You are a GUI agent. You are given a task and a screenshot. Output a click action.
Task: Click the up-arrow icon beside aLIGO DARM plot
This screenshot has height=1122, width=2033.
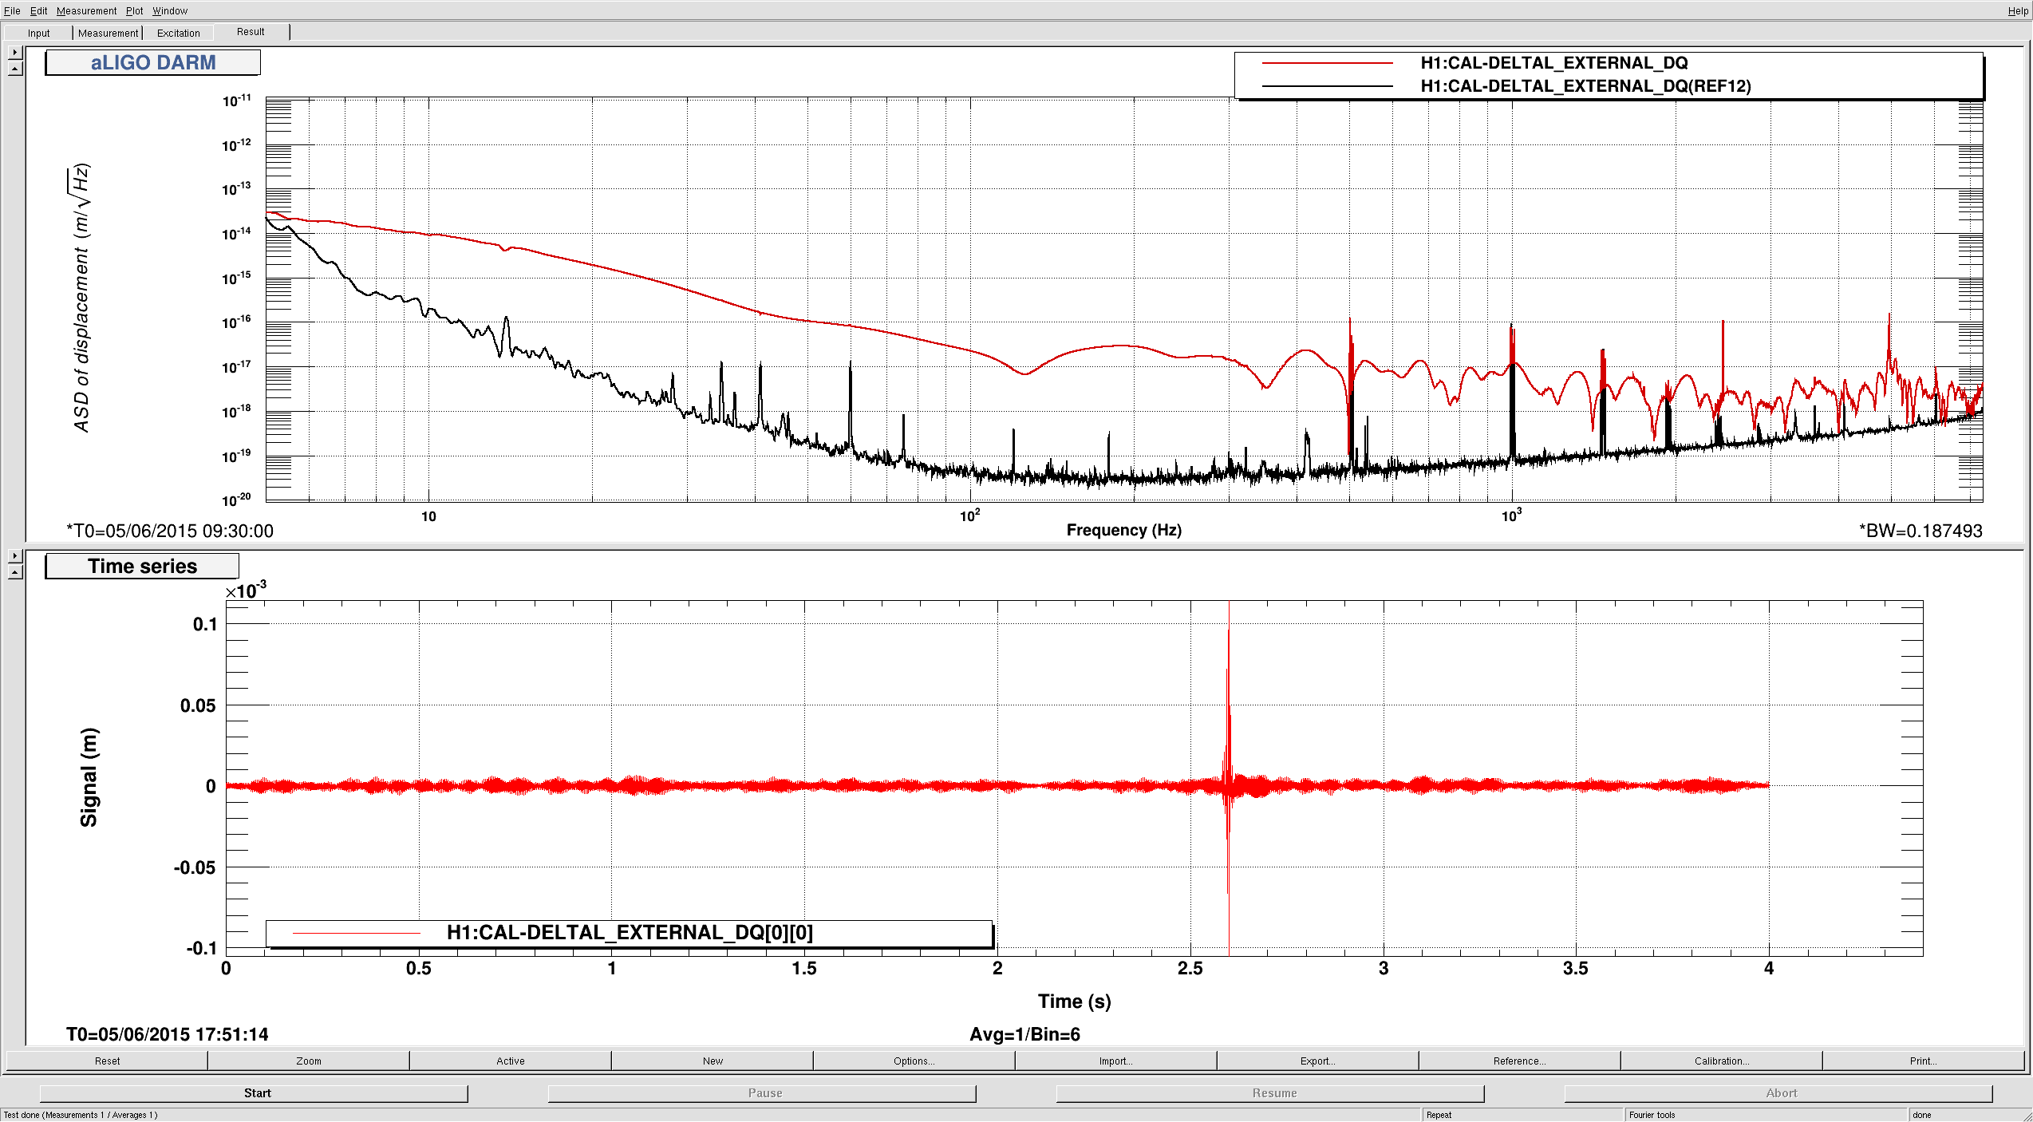pos(15,69)
